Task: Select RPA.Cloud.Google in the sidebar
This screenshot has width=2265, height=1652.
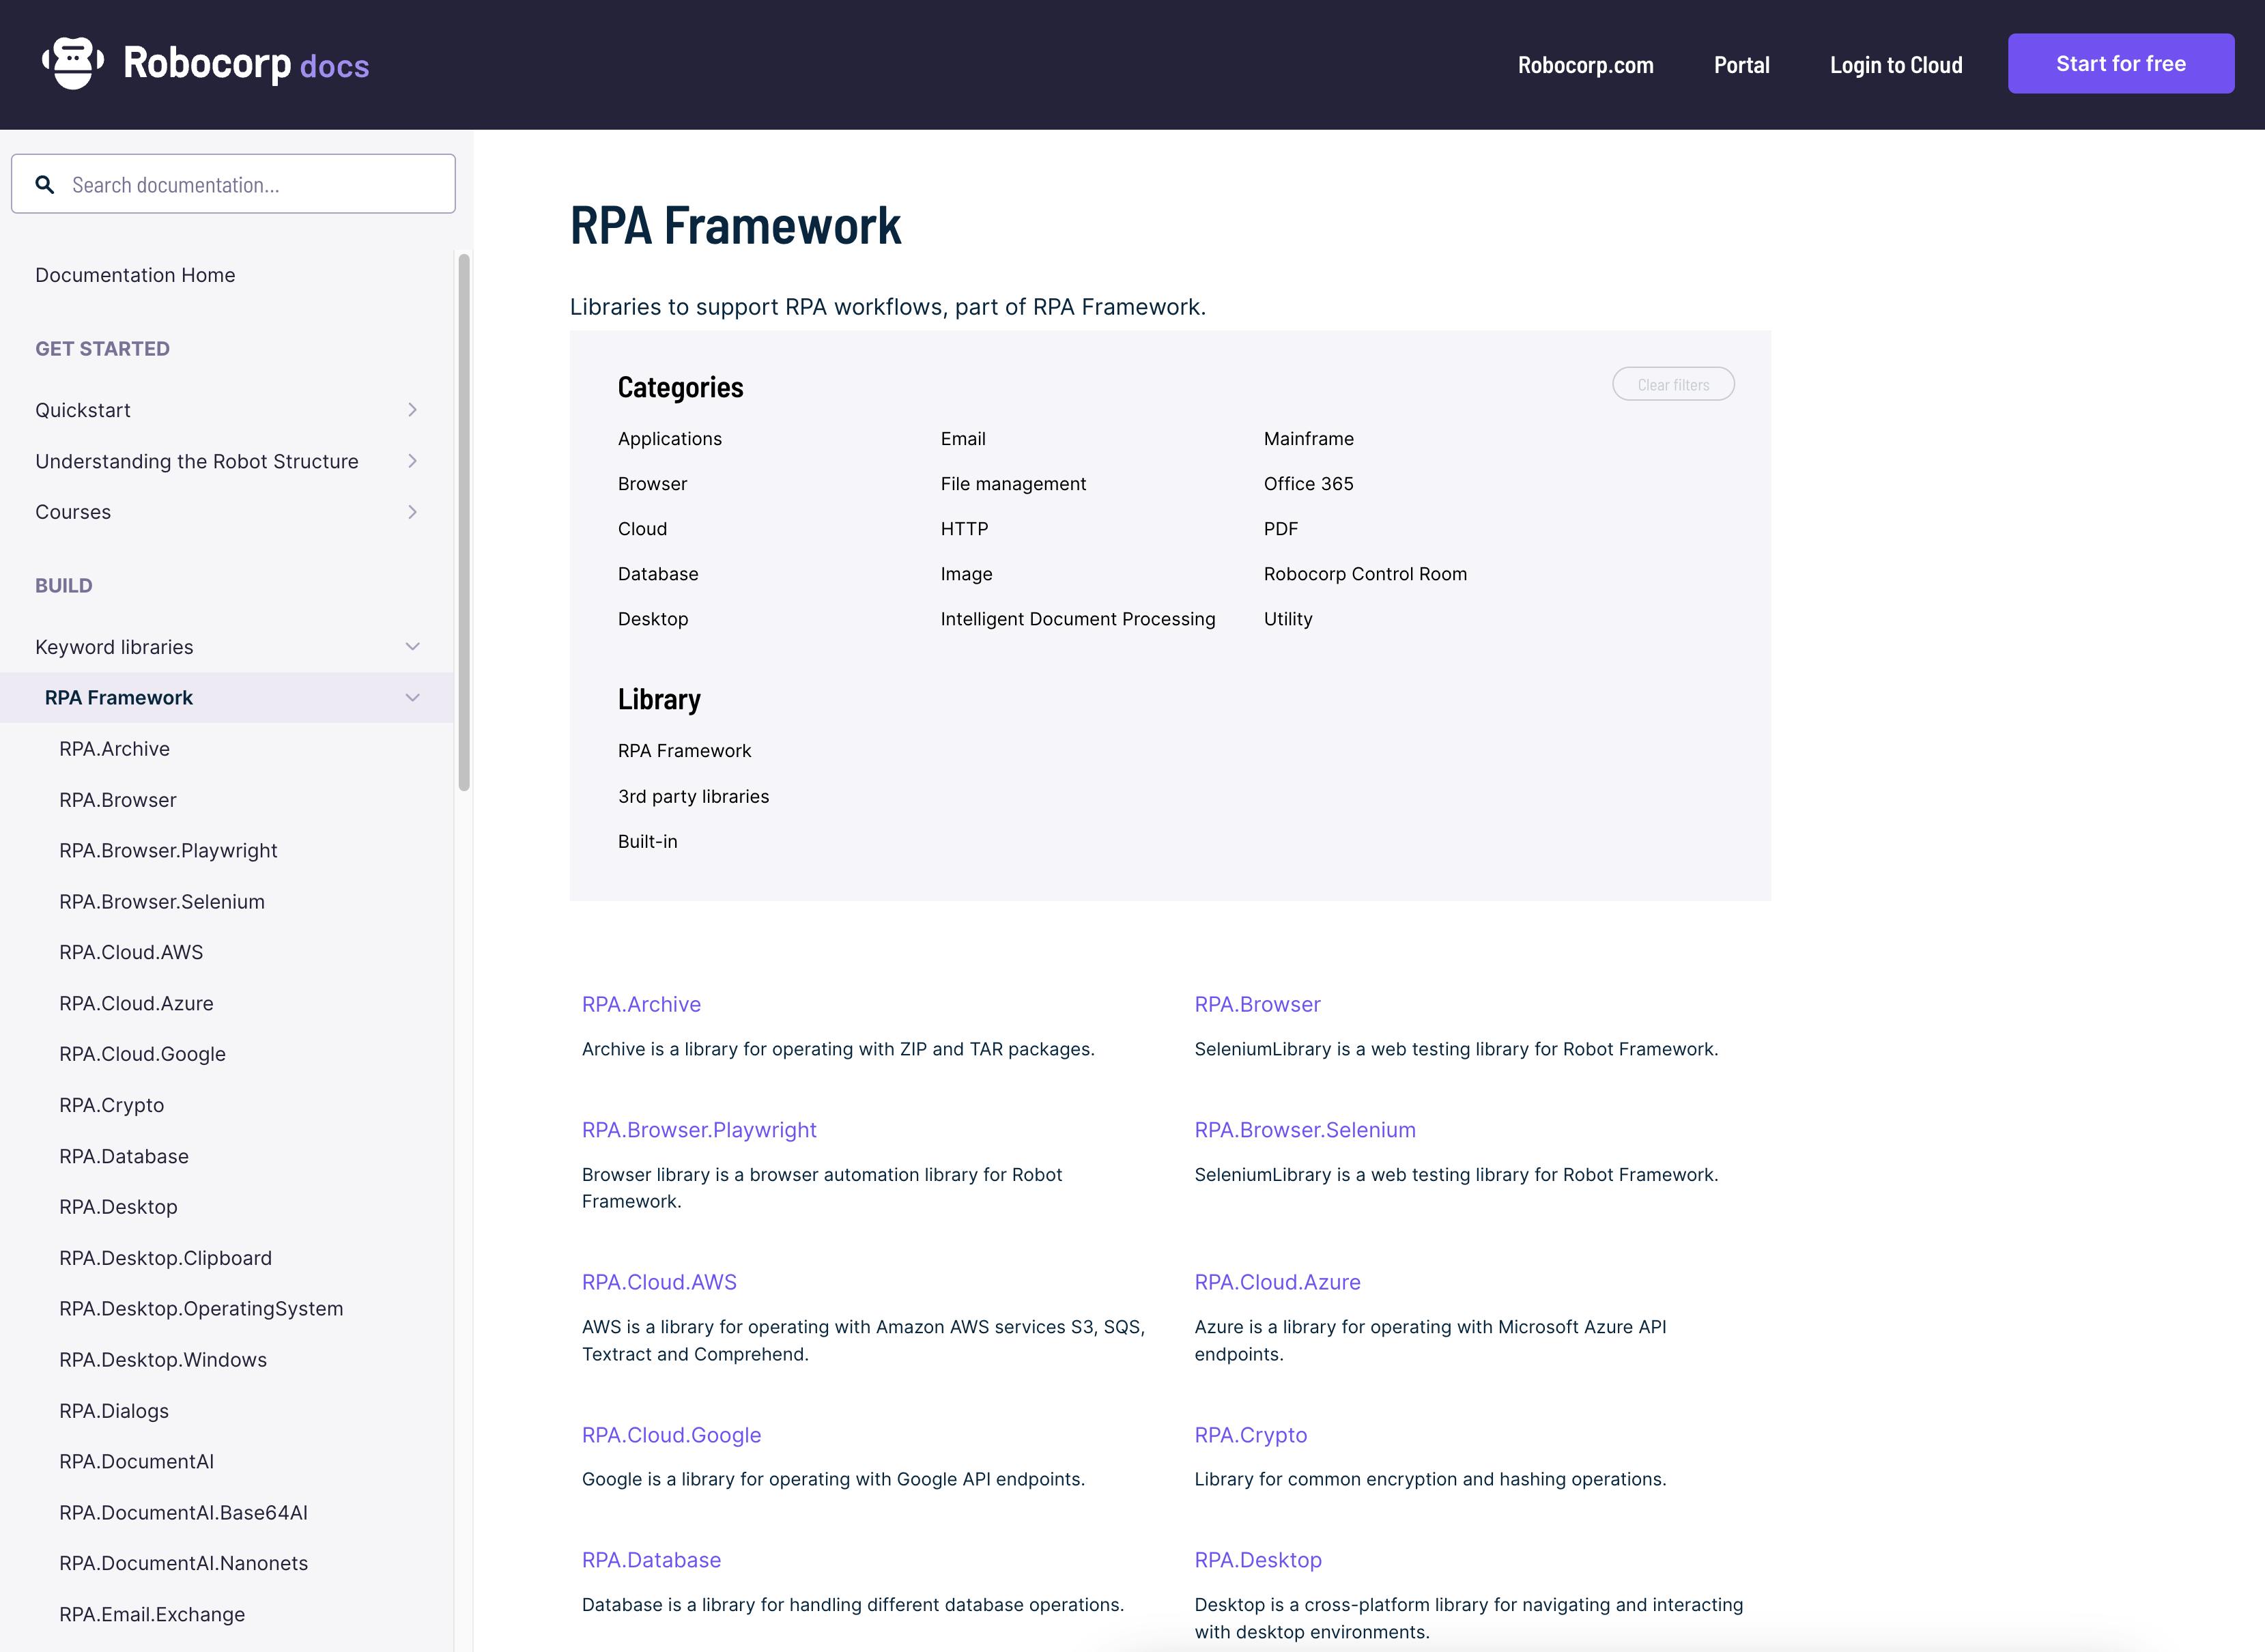Action: click(142, 1054)
